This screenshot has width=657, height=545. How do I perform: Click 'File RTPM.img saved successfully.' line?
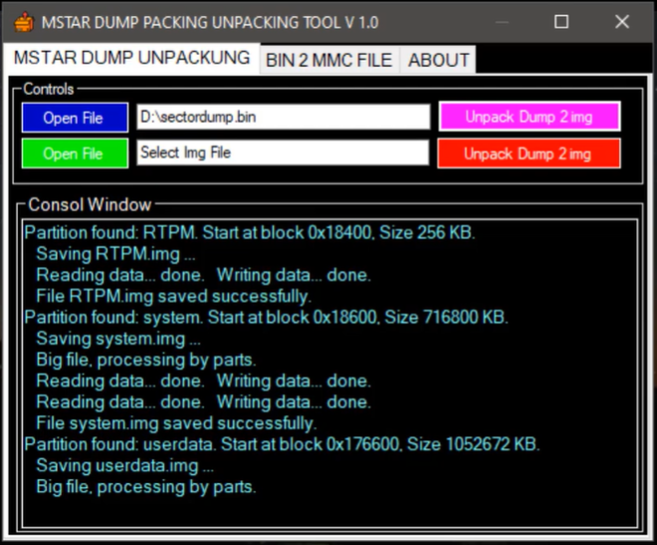[174, 296]
